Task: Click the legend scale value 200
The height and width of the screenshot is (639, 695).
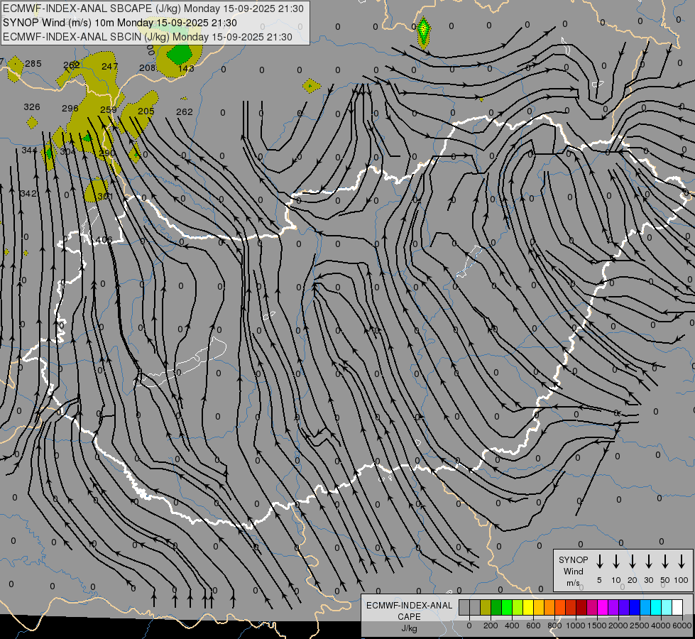Action: tap(491, 626)
